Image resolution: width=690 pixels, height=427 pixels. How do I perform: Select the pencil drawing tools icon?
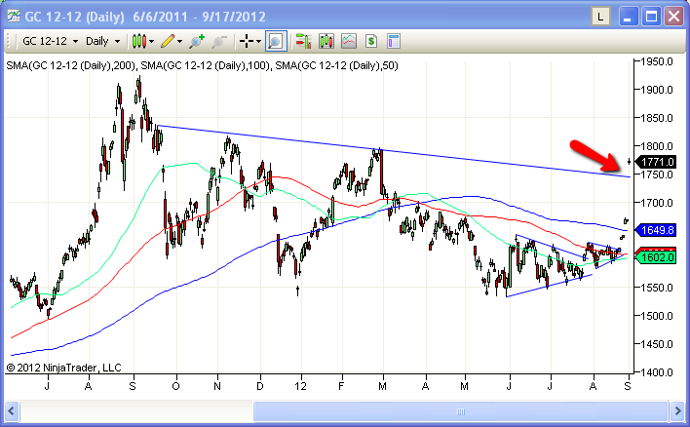(x=169, y=41)
